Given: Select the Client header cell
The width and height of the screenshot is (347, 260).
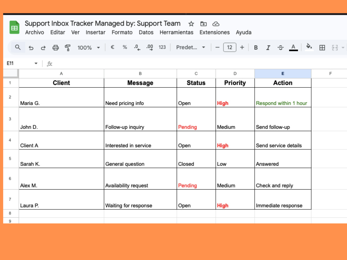Looking at the screenshot, I should (61, 83).
